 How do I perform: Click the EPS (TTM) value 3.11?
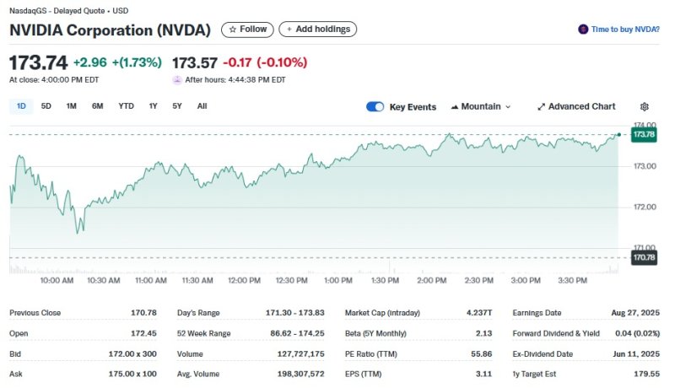click(x=483, y=374)
